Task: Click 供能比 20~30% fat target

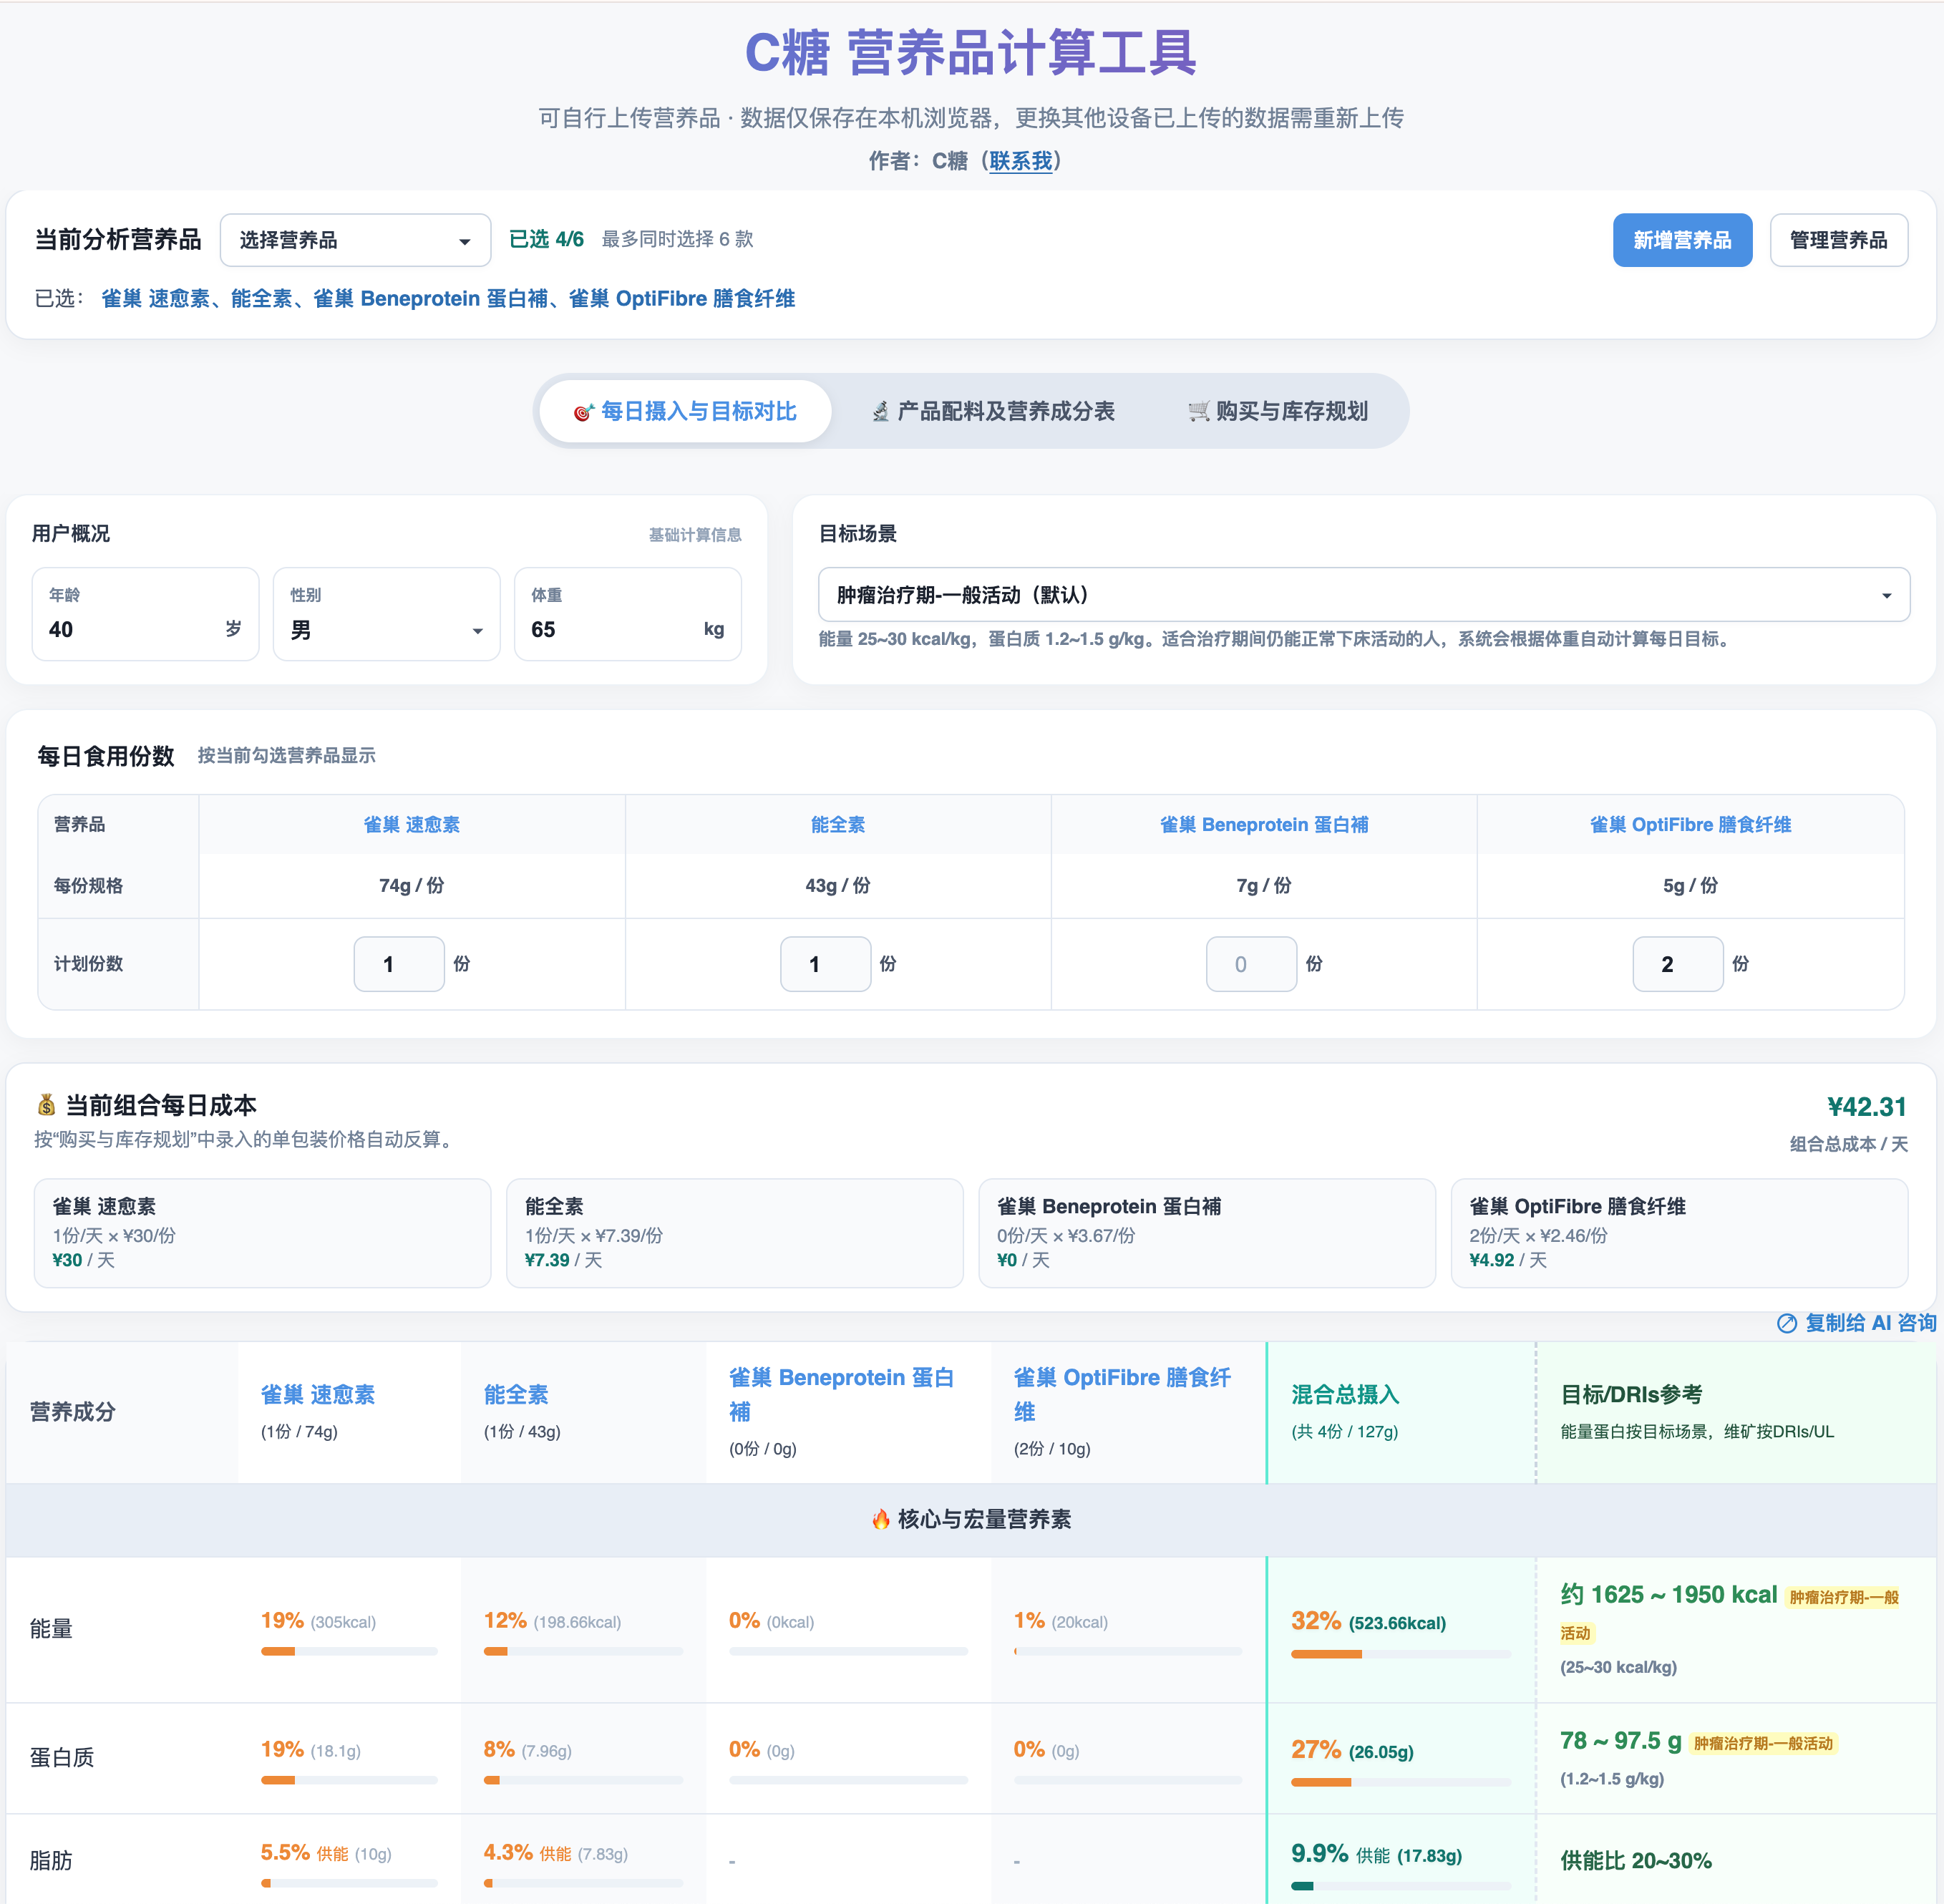Action: pyautogui.click(x=1636, y=1861)
